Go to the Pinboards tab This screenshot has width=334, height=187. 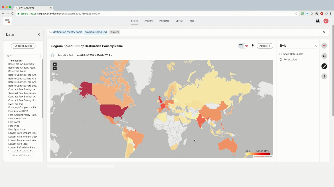point(164,21)
